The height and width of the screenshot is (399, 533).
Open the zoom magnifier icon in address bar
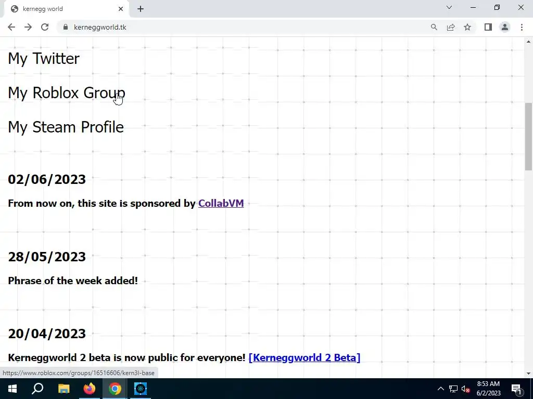click(434, 27)
